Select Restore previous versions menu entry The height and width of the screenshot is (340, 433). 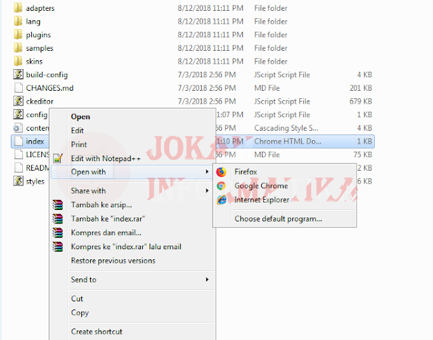tap(113, 261)
